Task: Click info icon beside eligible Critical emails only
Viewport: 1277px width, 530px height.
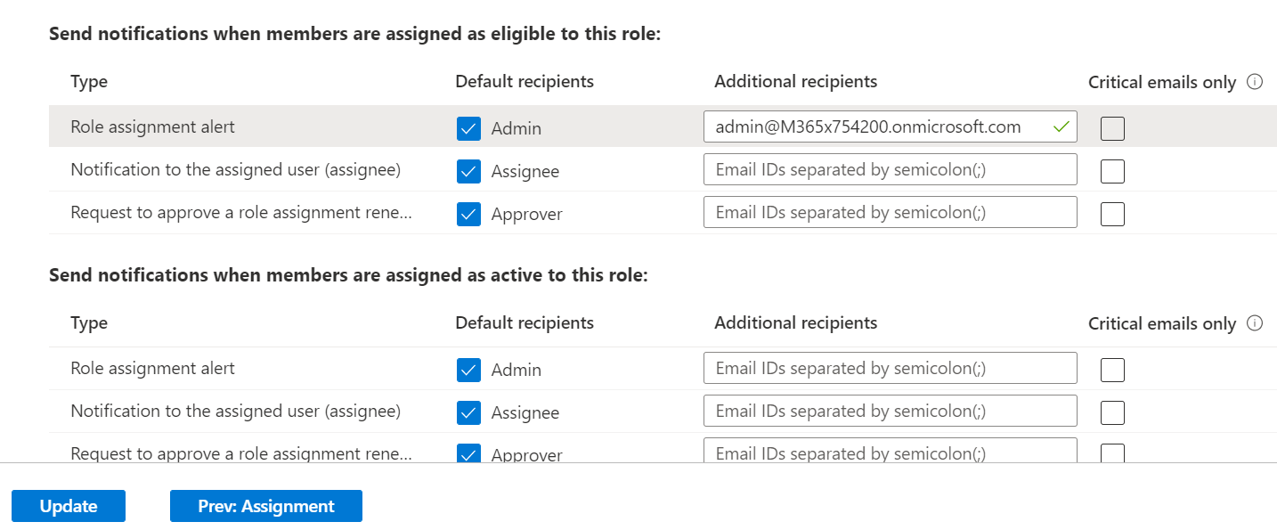Action: [x=1255, y=82]
